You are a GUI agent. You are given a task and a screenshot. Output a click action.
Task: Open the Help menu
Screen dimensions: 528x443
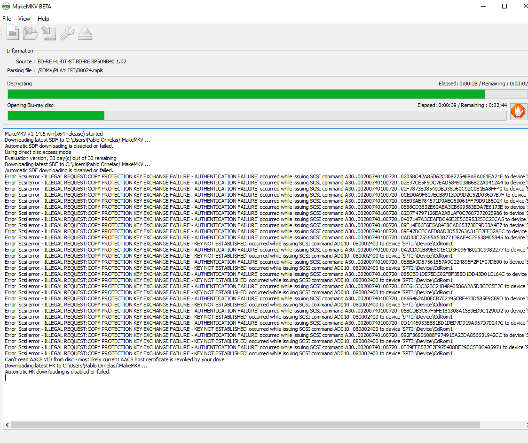point(43,19)
